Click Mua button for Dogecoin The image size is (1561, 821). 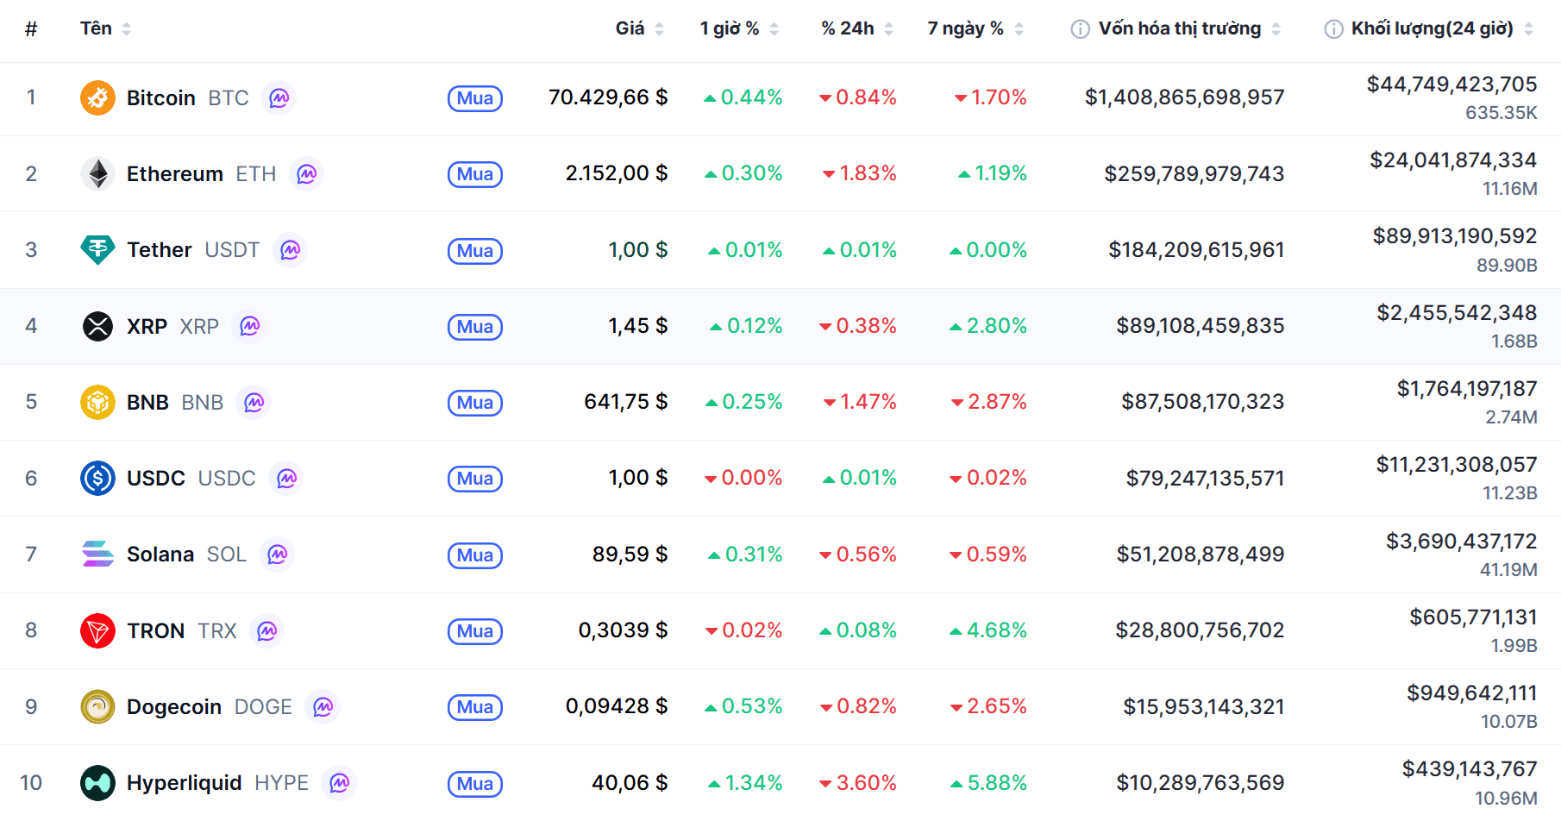click(475, 707)
